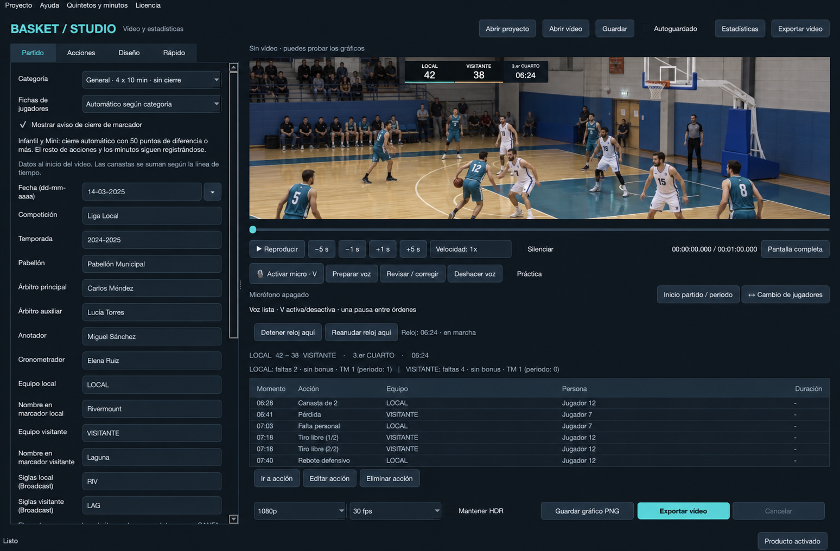The width and height of the screenshot is (840, 551).
Task: Step forward with the +1 s button
Action: [x=383, y=249]
